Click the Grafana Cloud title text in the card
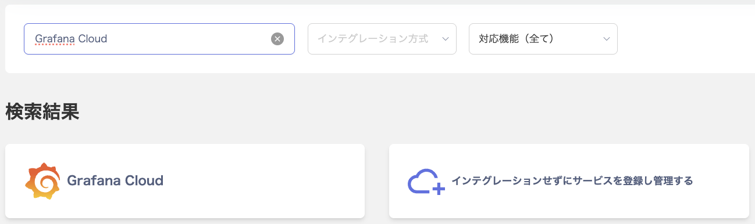755x224 pixels. pos(115,180)
